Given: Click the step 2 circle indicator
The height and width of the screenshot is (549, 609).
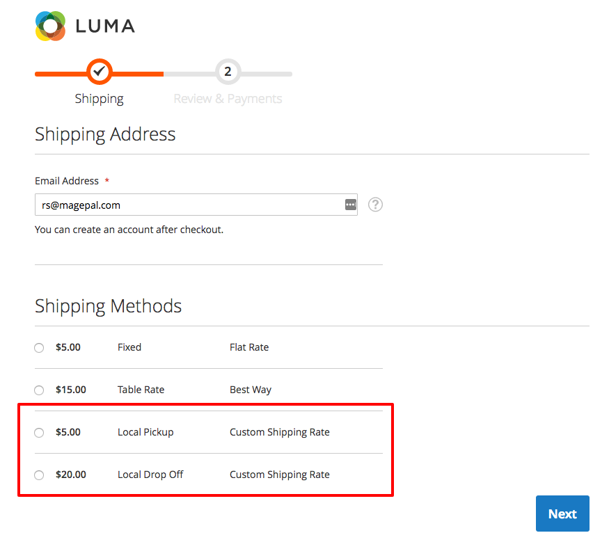Looking at the screenshot, I should 228,71.
